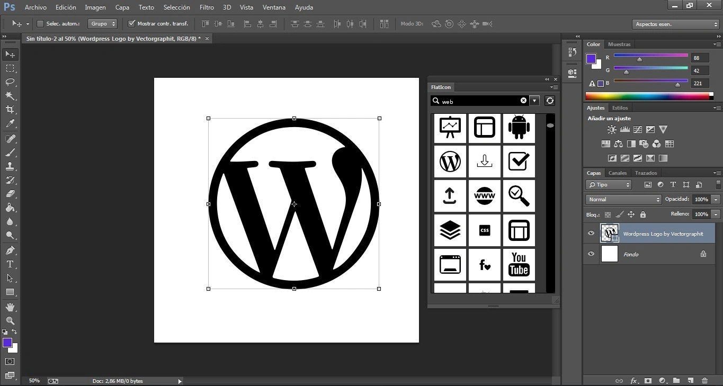Open the FlatIcon search options dropdown
Screen dimensions: 723x386
click(535, 101)
